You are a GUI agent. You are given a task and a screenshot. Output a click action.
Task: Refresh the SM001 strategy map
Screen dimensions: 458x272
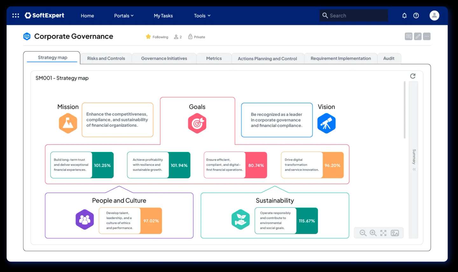pyautogui.click(x=413, y=76)
